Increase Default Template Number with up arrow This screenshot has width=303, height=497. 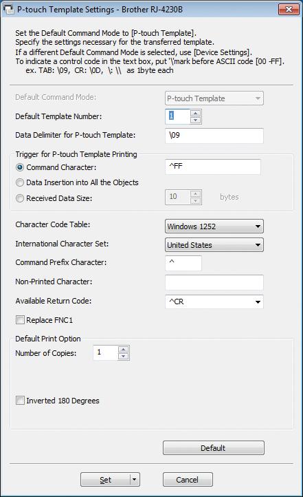pos(195,113)
